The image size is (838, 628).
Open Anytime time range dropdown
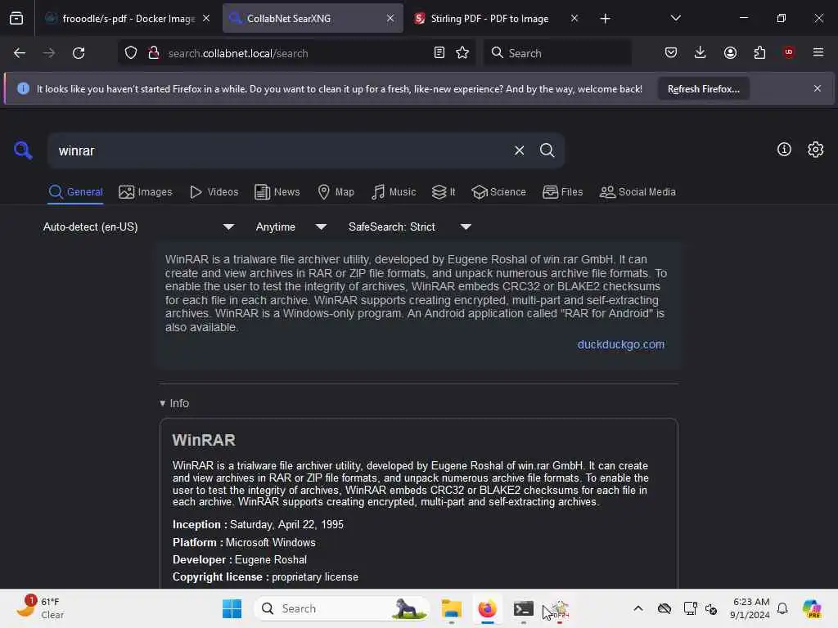click(291, 227)
